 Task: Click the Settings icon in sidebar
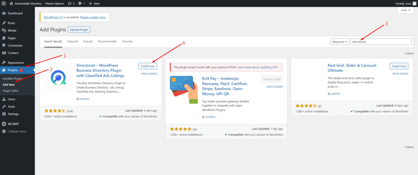pos(4,114)
